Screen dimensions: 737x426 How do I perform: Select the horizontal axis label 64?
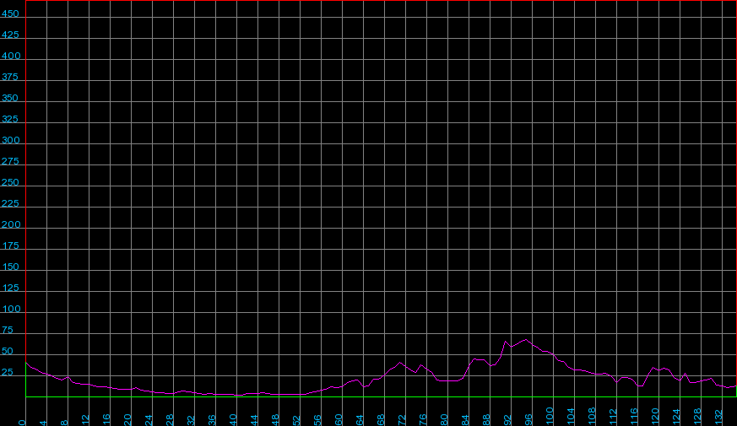click(x=360, y=420)
